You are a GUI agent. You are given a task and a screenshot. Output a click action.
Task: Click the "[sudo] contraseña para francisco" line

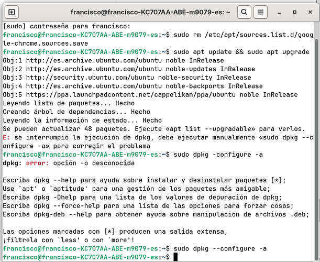67,26
